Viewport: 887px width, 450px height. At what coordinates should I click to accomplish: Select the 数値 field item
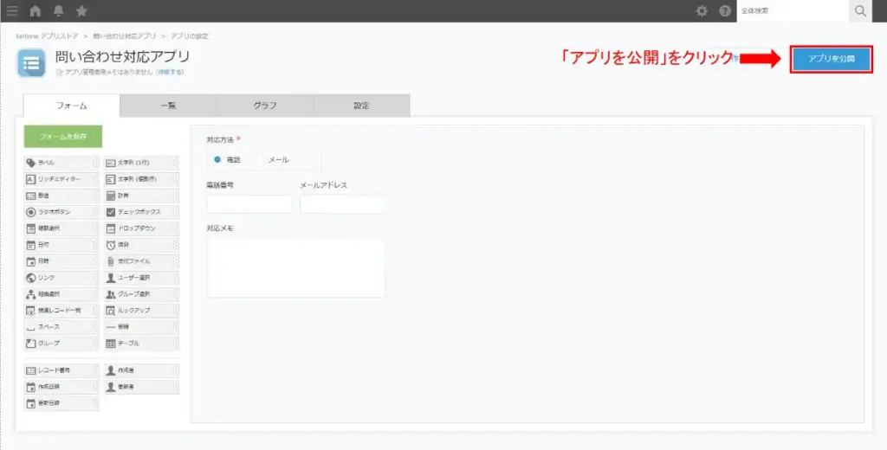pyautogui.click(x=62, y=196)
